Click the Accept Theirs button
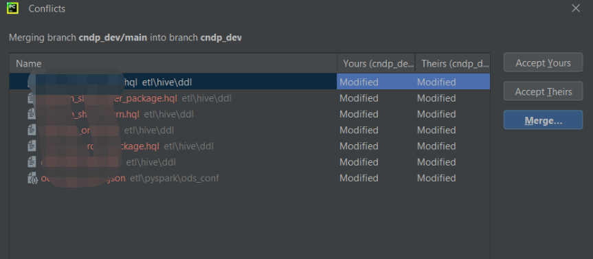The image size is (593, 259). point(543,91)
